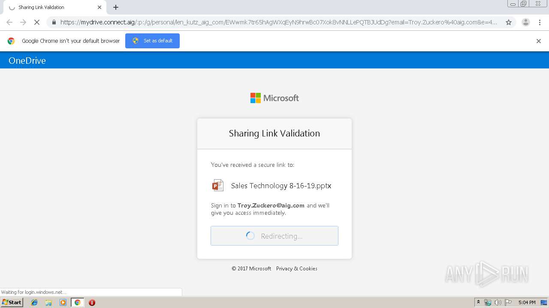Stop loading this page
549x308 pixels.
(x=37, y=22)
